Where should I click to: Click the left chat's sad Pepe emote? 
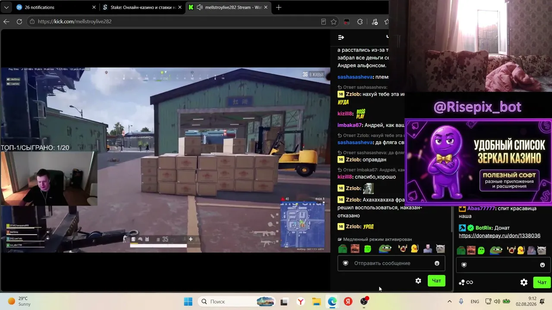coord(342,248)
